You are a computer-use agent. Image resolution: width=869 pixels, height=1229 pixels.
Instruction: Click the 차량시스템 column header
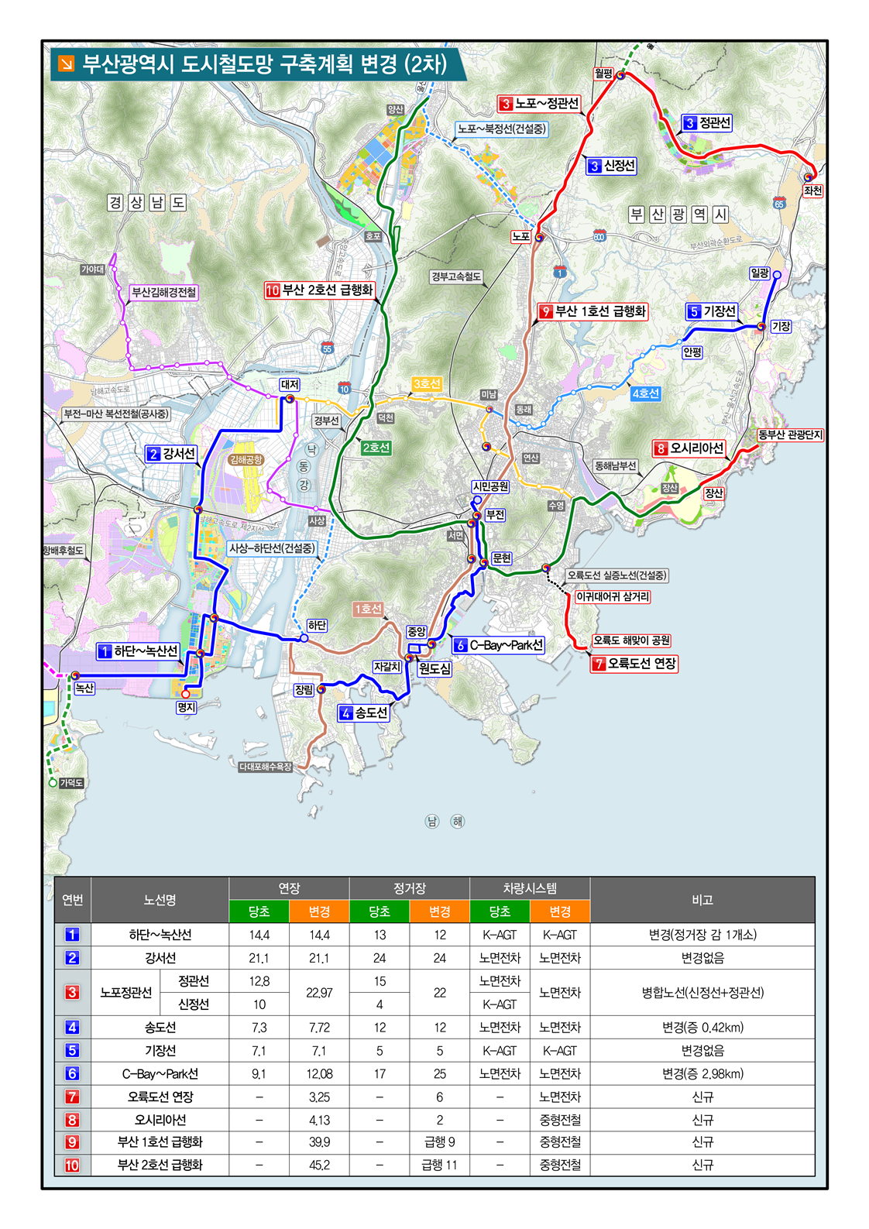coord(530,888)
